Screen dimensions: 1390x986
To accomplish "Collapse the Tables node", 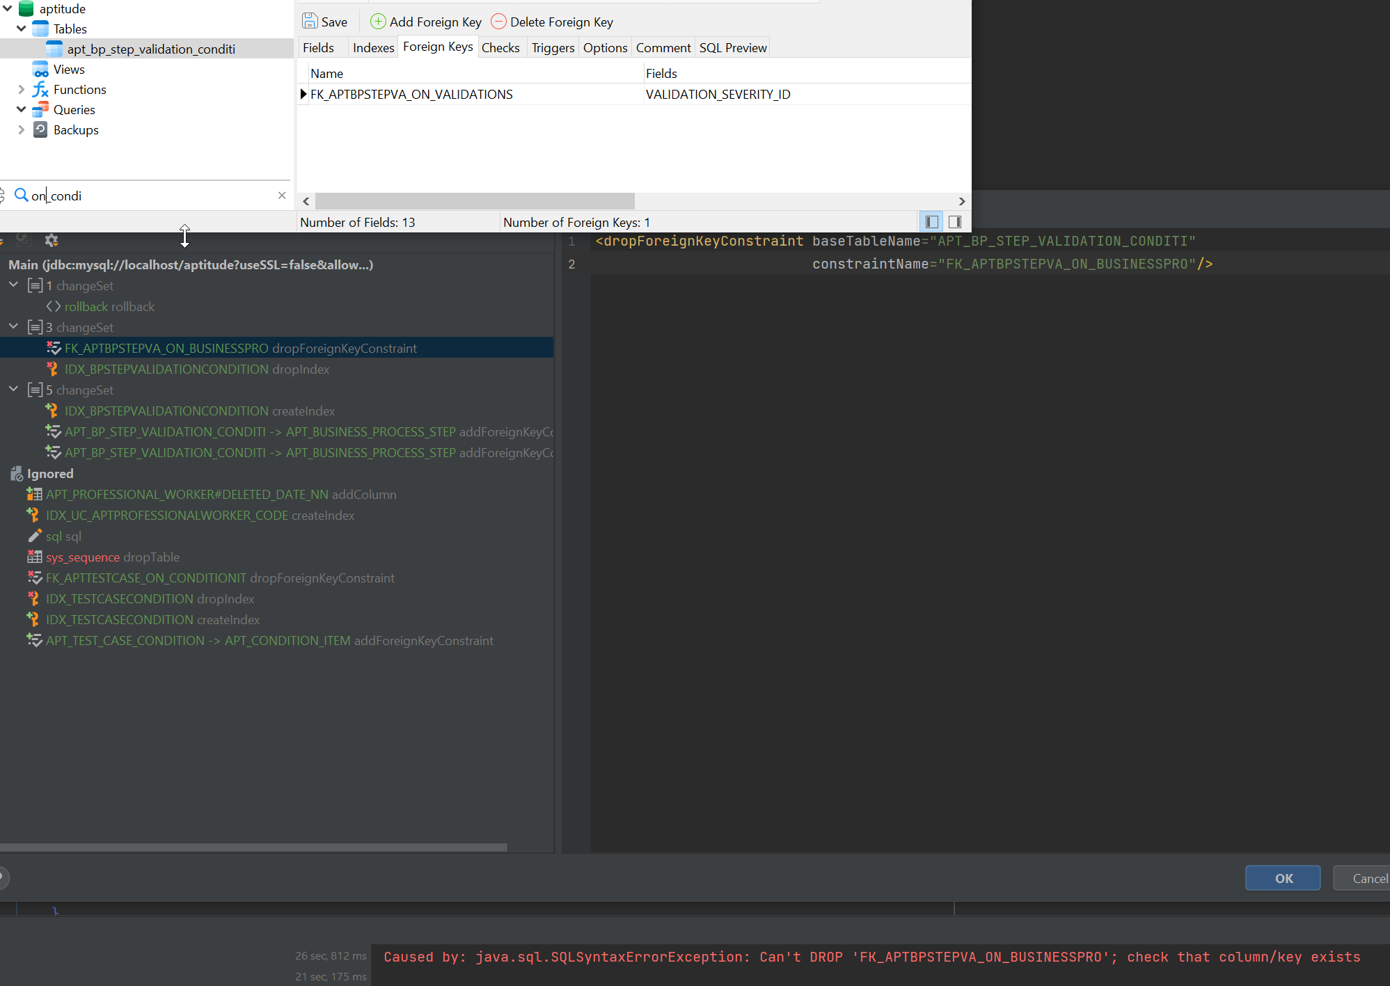I will coord(21,29).
